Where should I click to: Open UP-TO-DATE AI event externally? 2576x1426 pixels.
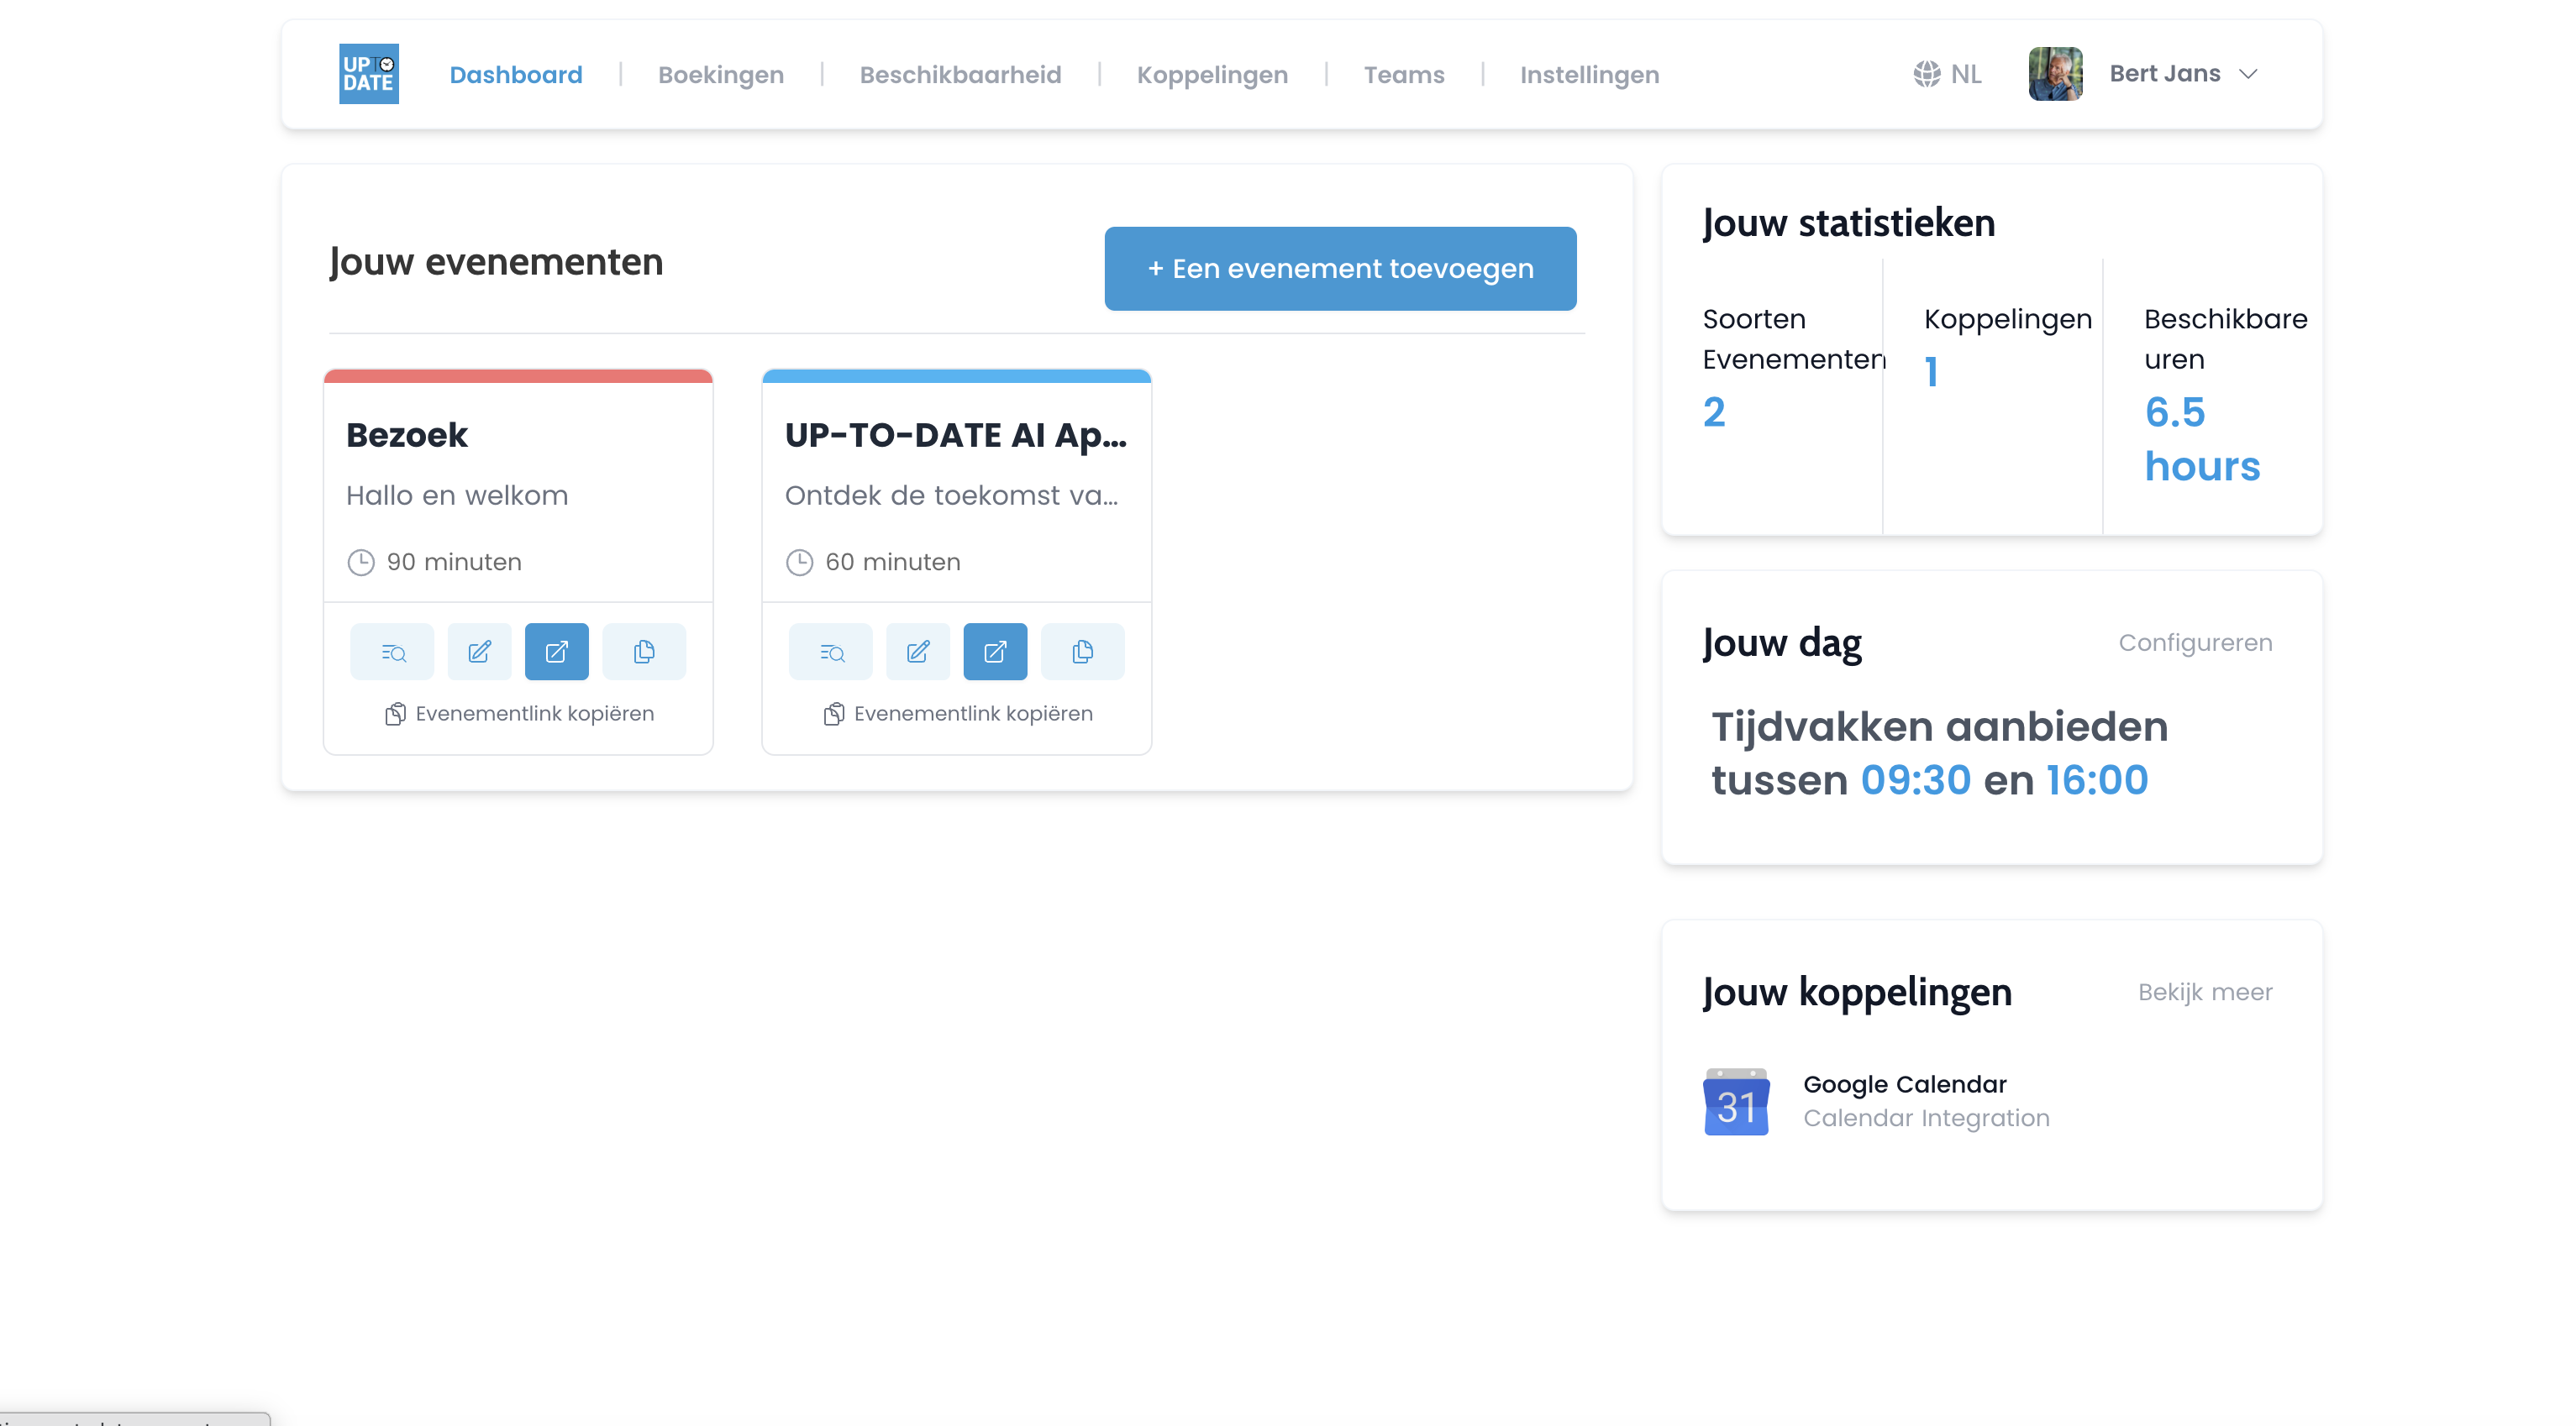pos(995,652)
